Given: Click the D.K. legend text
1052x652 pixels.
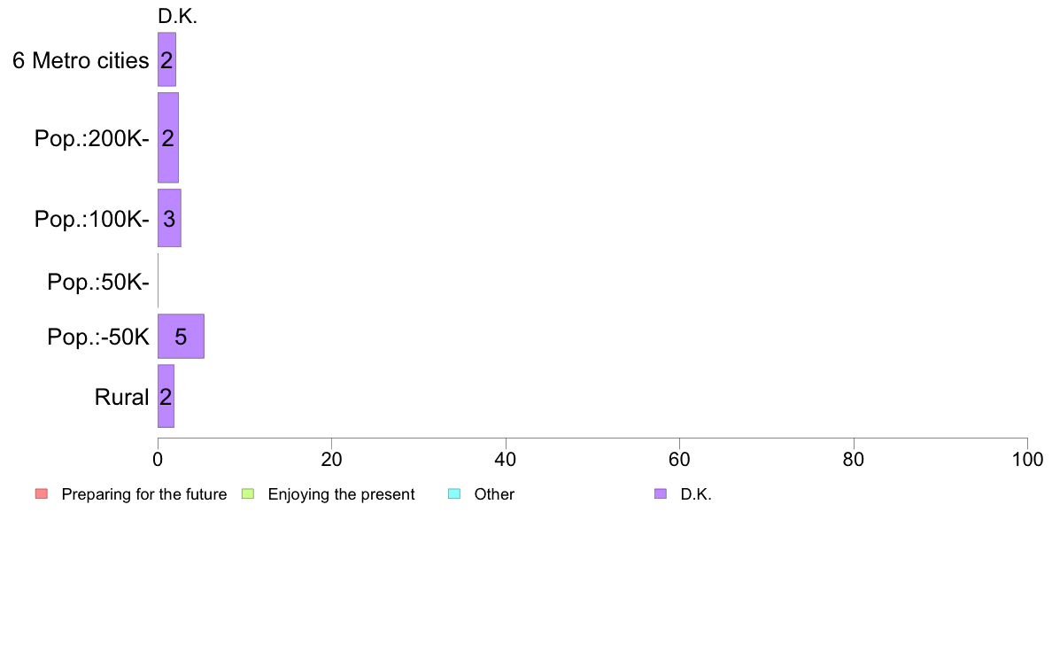Looking at the screenshot, I should coord(696,494).
